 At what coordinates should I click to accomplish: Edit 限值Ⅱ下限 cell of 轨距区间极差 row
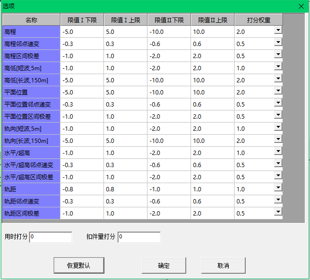pyautogui.click(x=169, y=213)
